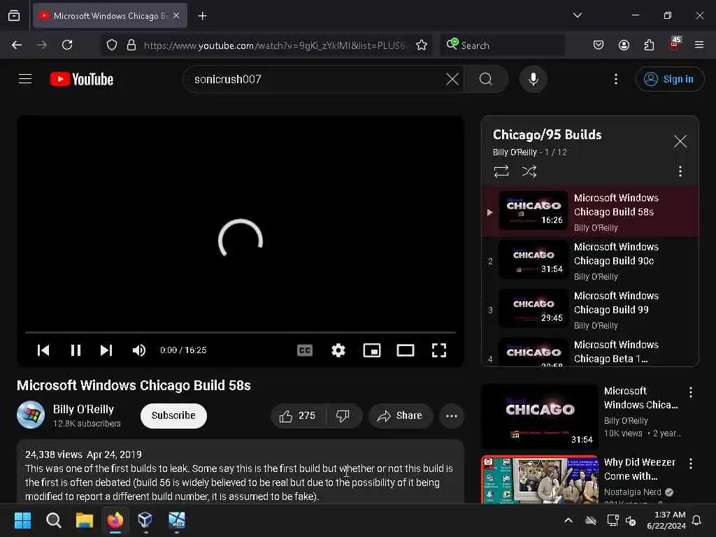The height and width of the screenshot is (537, 716).
Task: Pause the video
Action: 76,350
